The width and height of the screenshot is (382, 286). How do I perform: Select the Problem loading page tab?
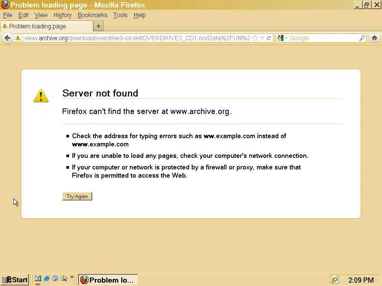coord(47,26)
